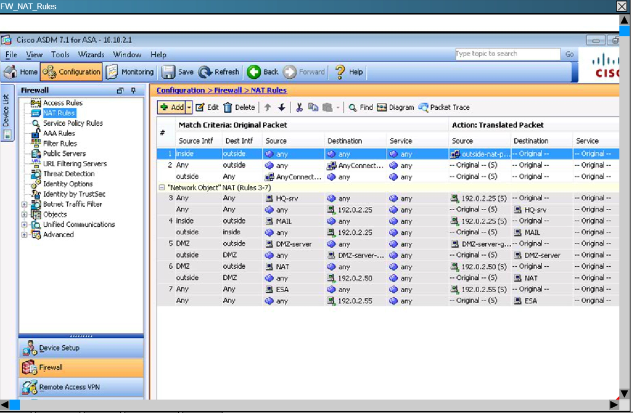Click the Delete trash can icon

(228, 107)
